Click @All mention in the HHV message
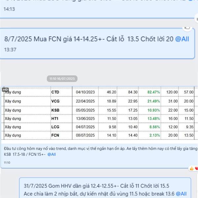The width and height of the screenshot is (198, 198). [181, 194]
